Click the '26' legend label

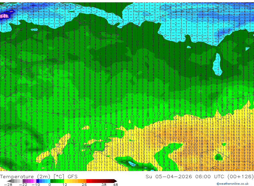[84, 184]
